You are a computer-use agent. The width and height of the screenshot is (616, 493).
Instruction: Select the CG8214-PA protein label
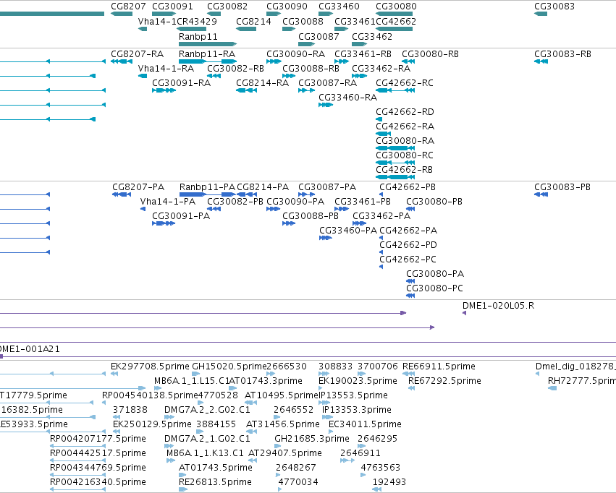(263, 187)
